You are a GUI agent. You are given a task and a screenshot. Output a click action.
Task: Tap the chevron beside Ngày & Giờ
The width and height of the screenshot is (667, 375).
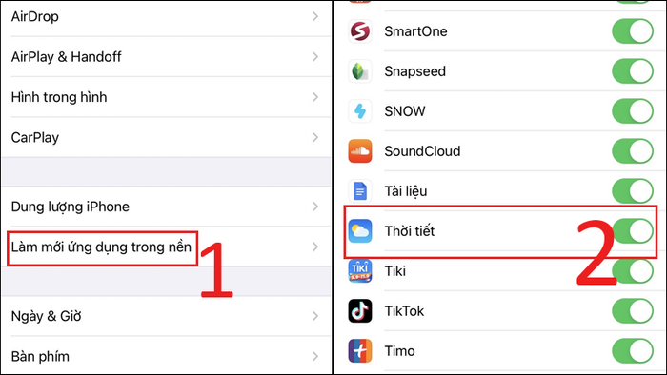315,316
